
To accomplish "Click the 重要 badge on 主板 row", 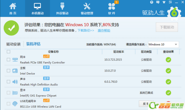I will tap(46, 67).
